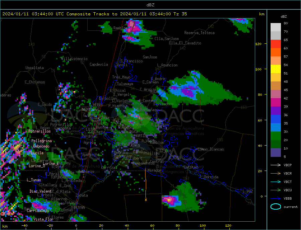Pick the bright yellow swatch in dBZ scale

(276, 69)
